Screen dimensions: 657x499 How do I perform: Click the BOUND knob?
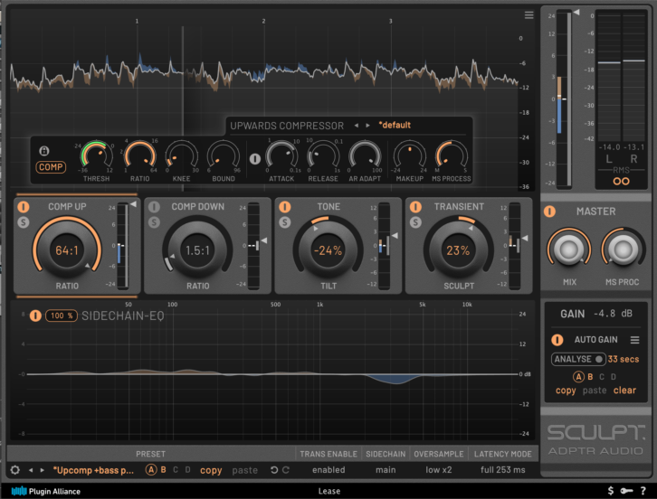[x=224, y=156]
